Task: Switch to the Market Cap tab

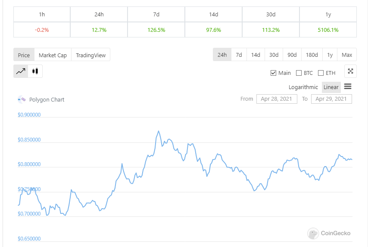Action: pos(53,55)
